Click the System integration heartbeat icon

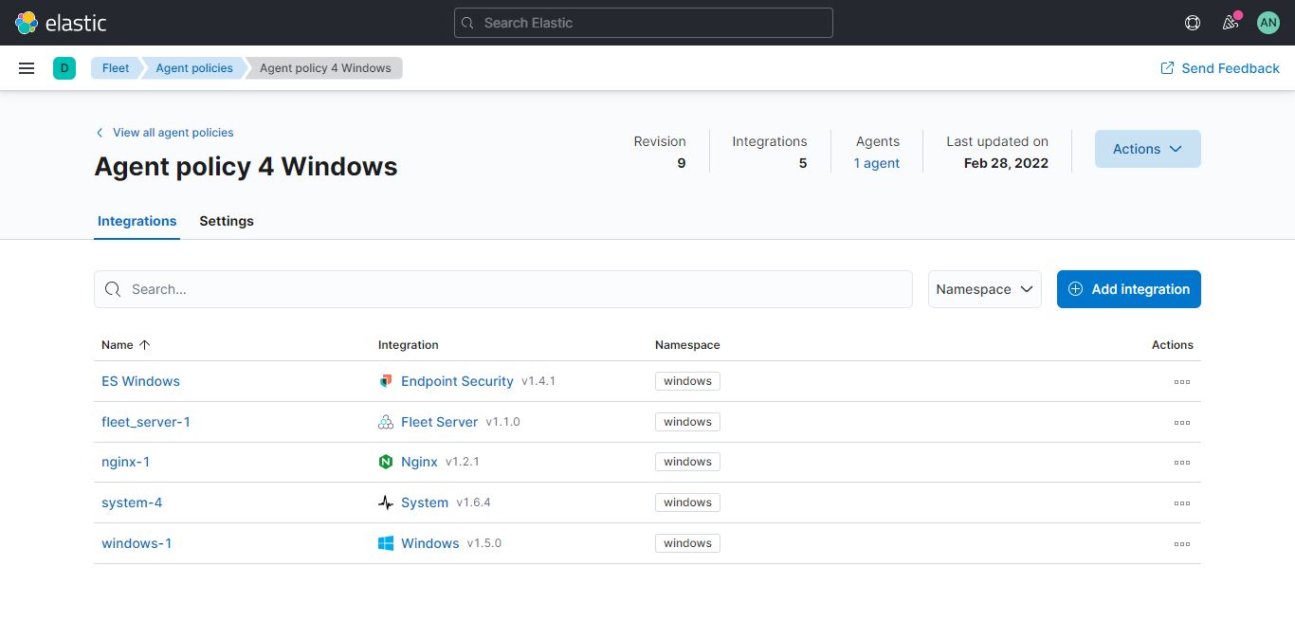(386, 502)
